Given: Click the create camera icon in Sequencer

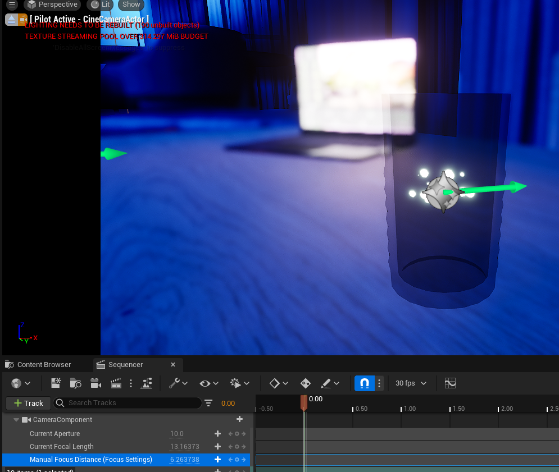Looking at the screenshot, I should tap(96, 383).
